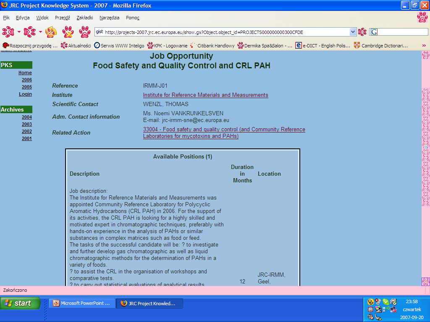This screenshot has width=430, height=322.
Task: Open the 2003 archive link
Action: pos(27,124)
